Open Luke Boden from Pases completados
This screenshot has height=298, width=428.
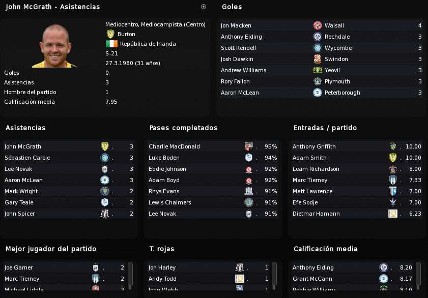point(164,158)
